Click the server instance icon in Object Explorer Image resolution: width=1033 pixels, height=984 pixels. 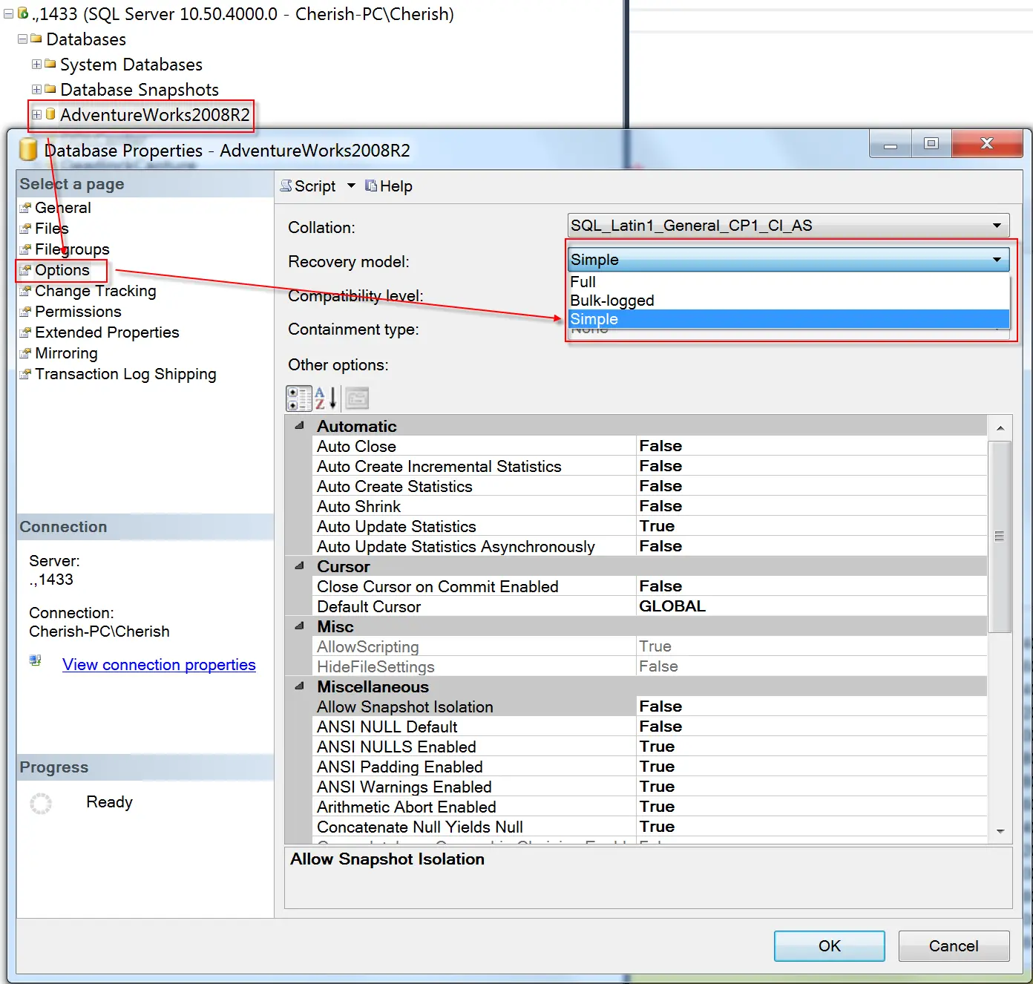23,13
